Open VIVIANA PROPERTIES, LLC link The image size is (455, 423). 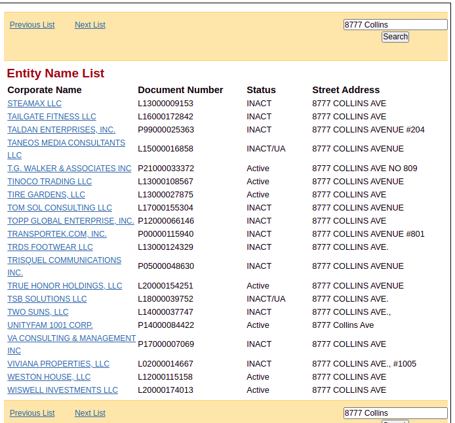click(x=58, y=364)
